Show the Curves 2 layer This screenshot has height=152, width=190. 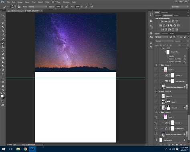156,75
